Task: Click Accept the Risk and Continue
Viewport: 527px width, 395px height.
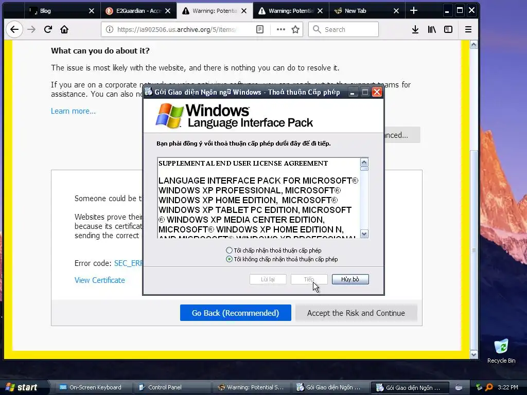Action: [x=356, y=313]
